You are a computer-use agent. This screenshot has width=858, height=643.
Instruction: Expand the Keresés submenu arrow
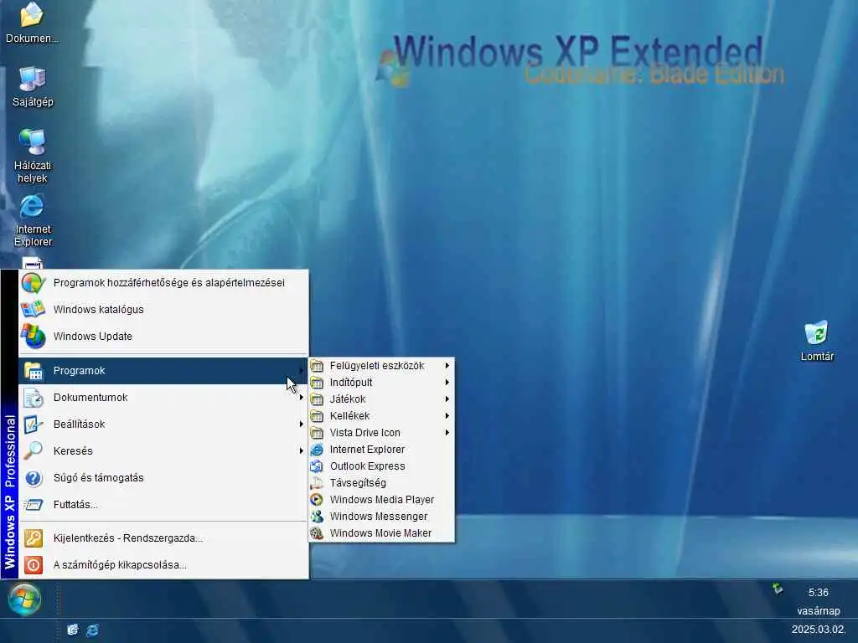[301, 450]
